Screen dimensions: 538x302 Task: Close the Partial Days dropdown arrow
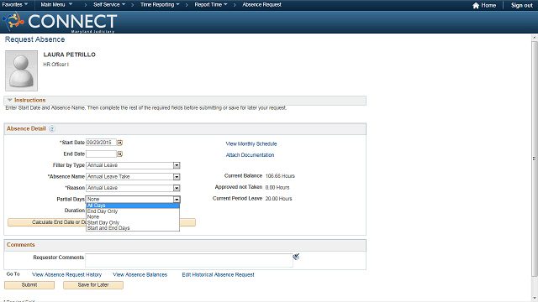point(177,200)
